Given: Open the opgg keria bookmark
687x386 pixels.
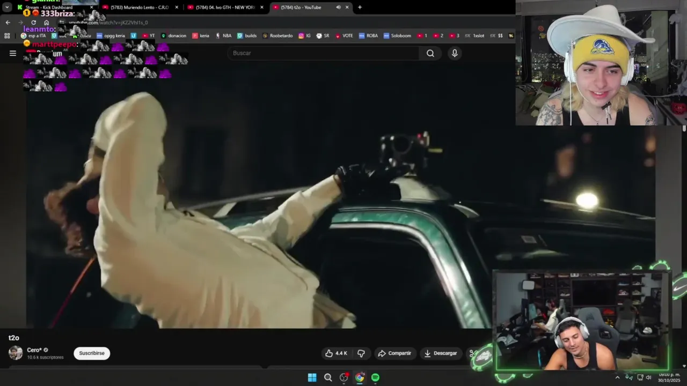Looking at the screenshot, I should [111, 36].
